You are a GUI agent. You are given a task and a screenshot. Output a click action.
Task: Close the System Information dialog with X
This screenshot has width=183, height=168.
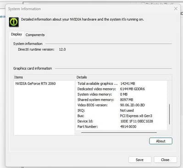coord(176,9)
